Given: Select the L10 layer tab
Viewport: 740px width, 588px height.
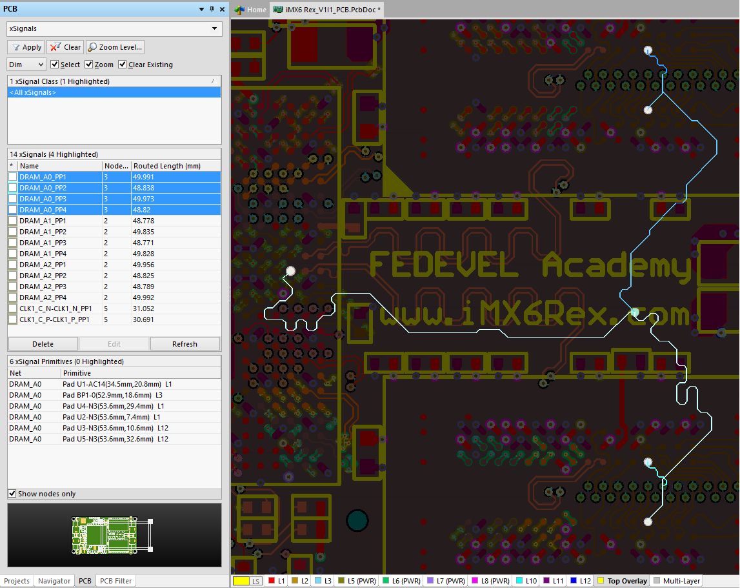Looking at the screenshot, I should click(x=526, y=581).
